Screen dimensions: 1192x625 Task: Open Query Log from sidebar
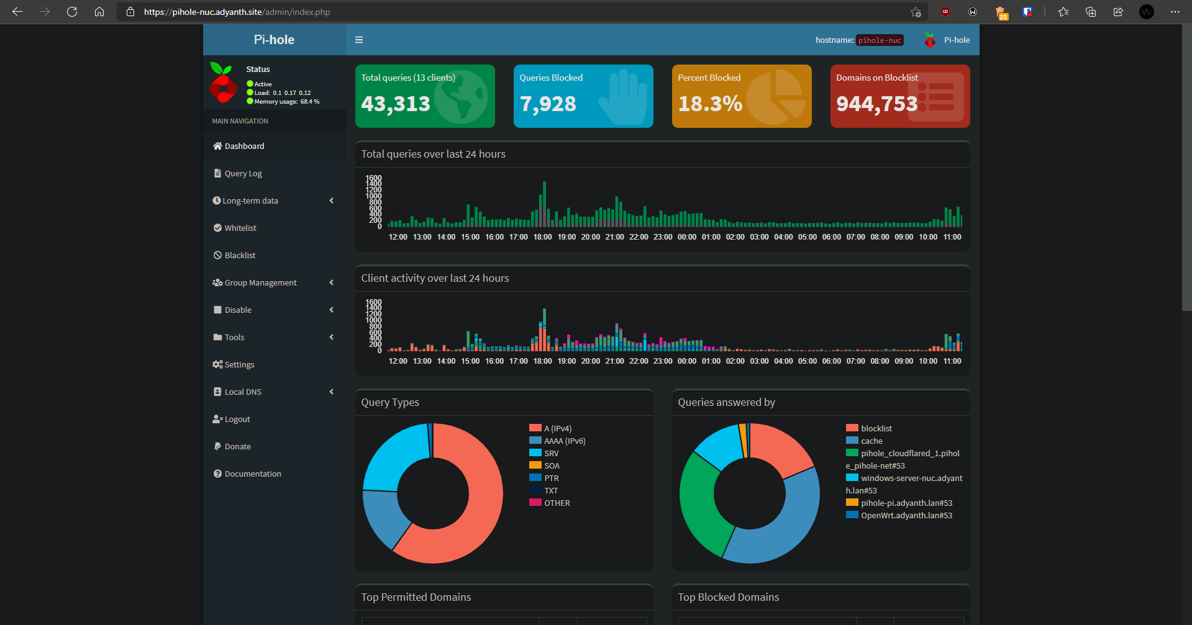pyautogui.click(x=243, y=174)
